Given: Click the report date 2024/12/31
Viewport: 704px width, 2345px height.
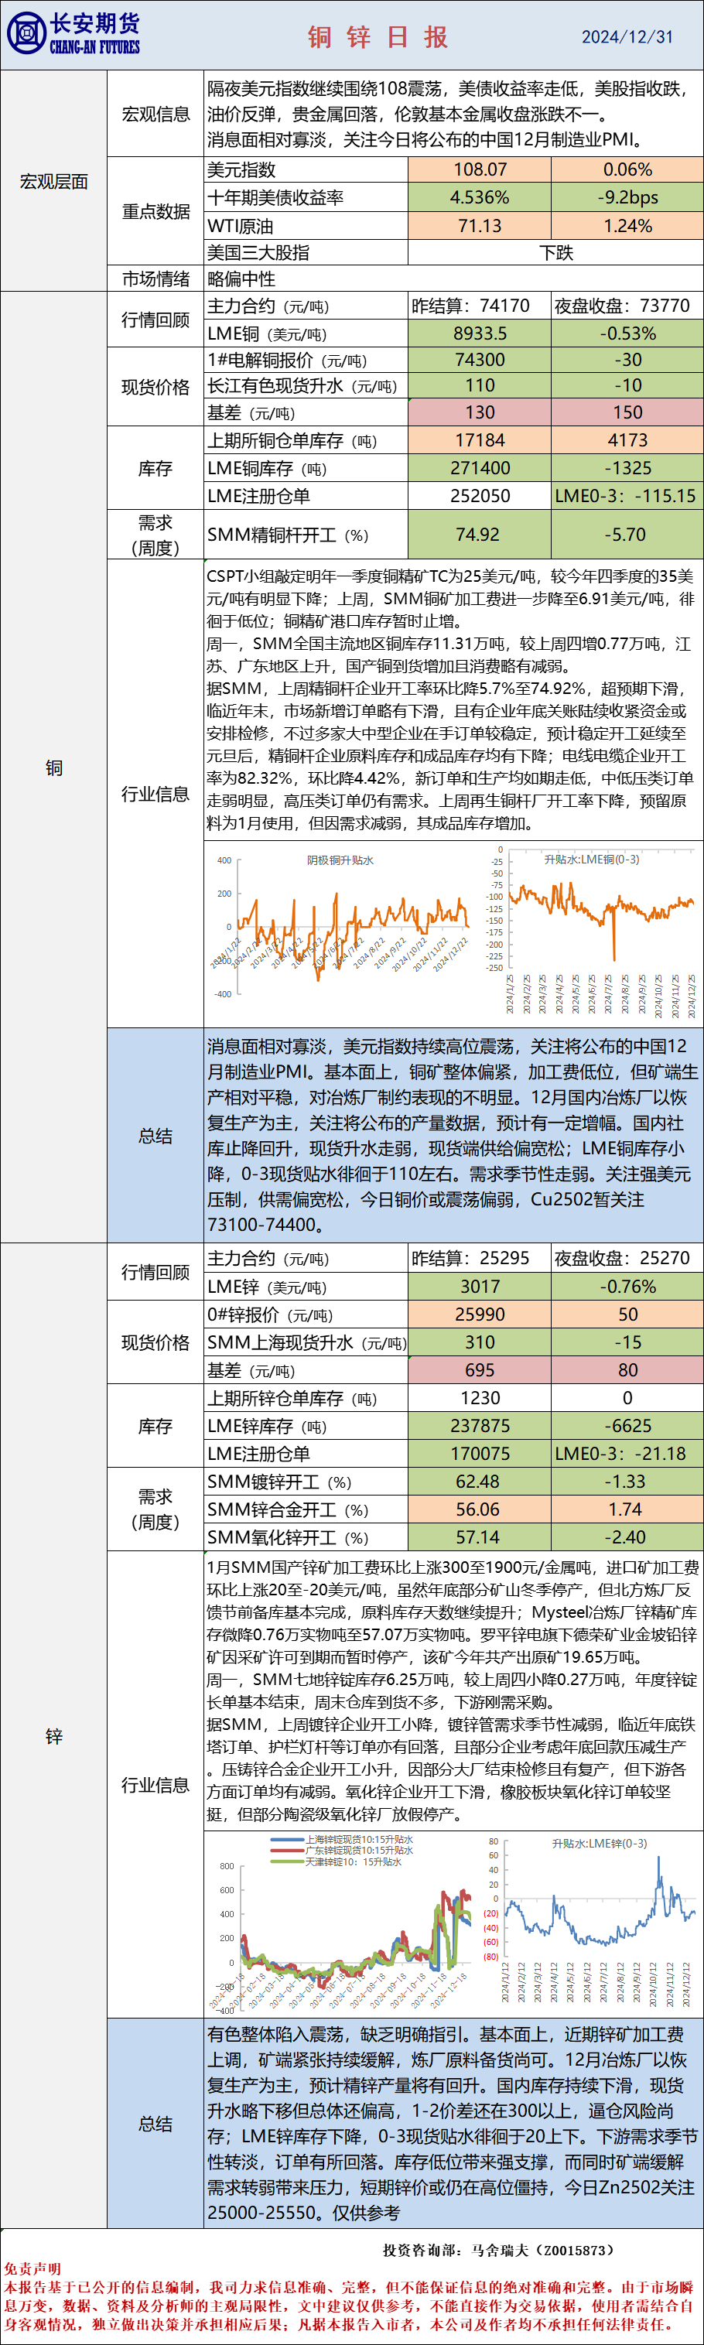Looking at the screenshot, I should pyautogui.click(x=627, y=37).
